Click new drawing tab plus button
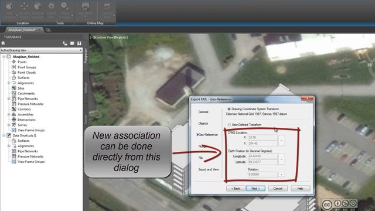Screen dimensions: 375x211 click(x=48, y=30)
